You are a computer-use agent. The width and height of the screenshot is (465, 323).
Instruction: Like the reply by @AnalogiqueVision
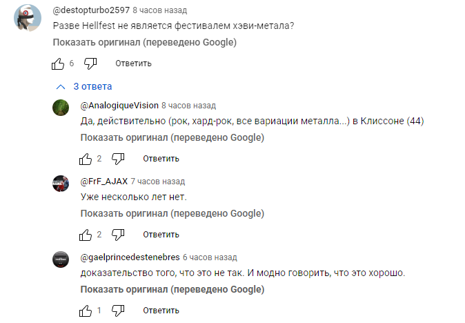pyautogui.click(x=86, y=159)
